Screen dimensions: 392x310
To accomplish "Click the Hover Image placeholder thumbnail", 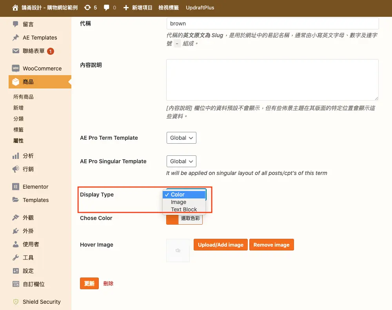I will [x=178, y=251].
